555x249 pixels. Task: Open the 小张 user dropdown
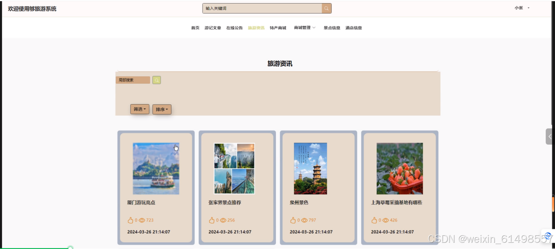pyautogui.click(x=522, y=8)
